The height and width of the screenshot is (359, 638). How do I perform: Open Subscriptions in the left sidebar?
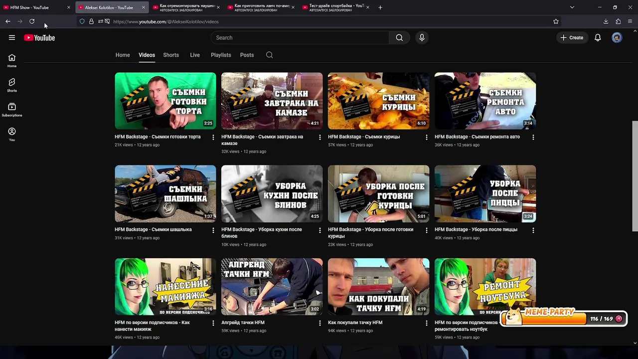point(12,110)
